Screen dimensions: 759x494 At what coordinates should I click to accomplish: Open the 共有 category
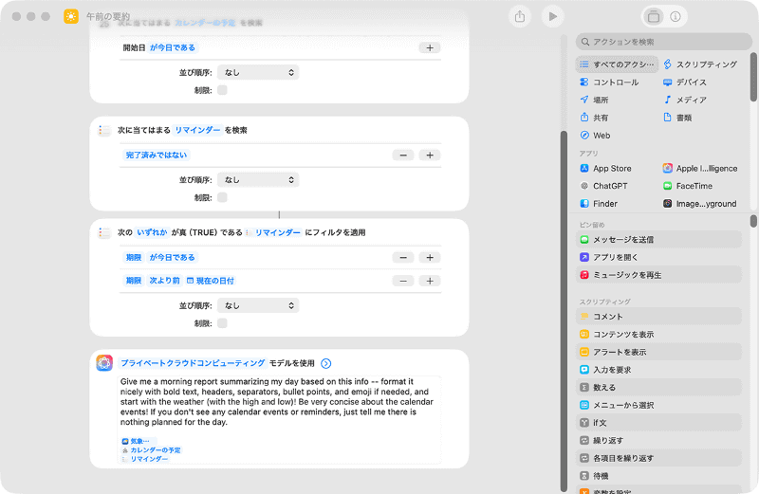[x=595, y=119]
